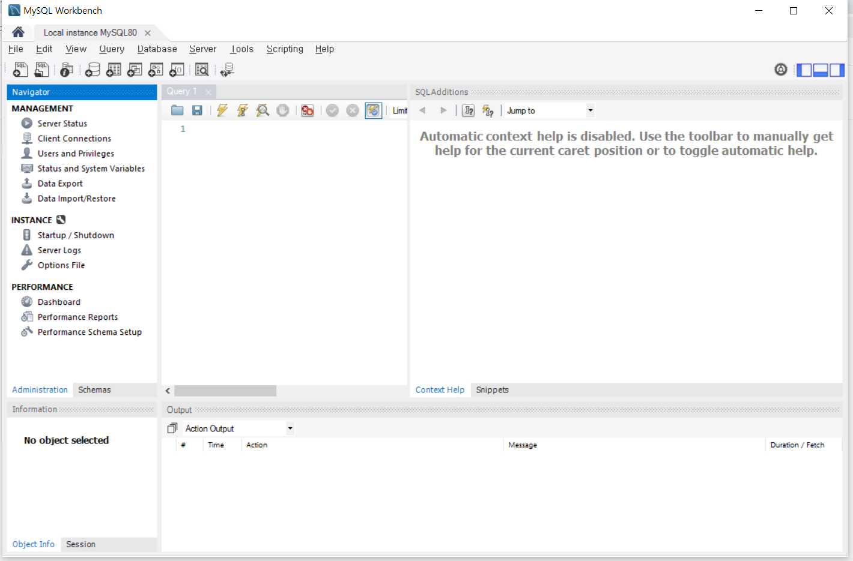Toggle the bottom output panel visibility
This screenshot has height=561, width=853.
point(821,70)
